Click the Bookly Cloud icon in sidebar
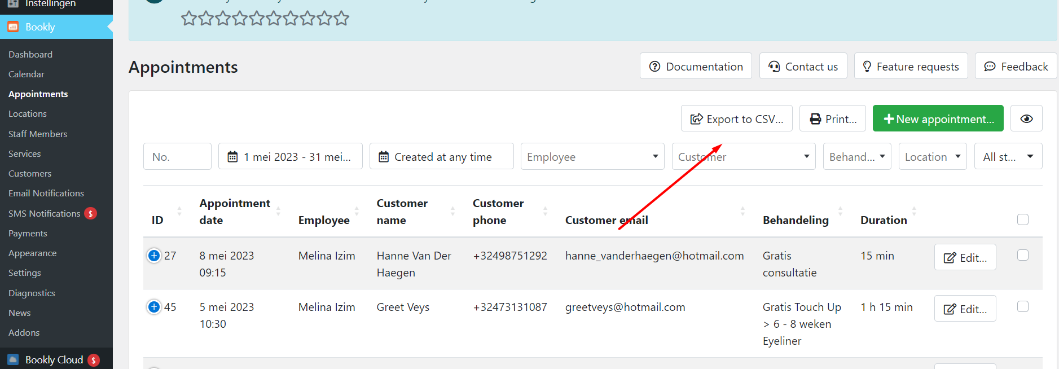The image size is (1059, 369). (x=13, y=360)
